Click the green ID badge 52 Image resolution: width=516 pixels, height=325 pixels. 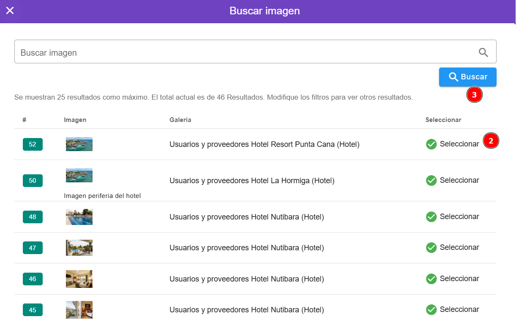pos(33,144)
